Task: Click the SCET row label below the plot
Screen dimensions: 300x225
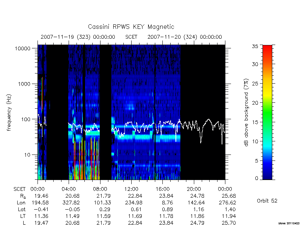Action: pos(19,189)
